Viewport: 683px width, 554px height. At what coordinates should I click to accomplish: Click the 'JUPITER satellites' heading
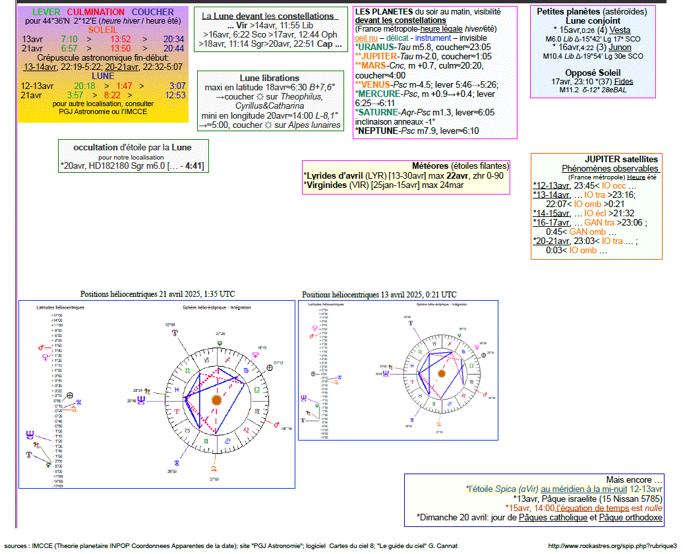[x=621, y=159]
